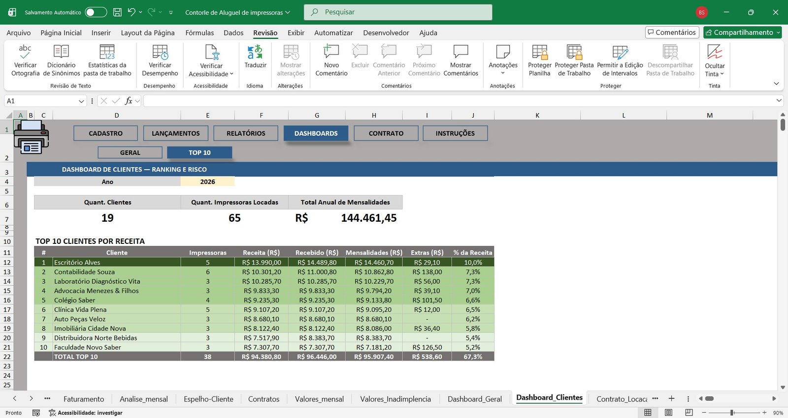Add a new sheet with plus icon

(671, 398)
